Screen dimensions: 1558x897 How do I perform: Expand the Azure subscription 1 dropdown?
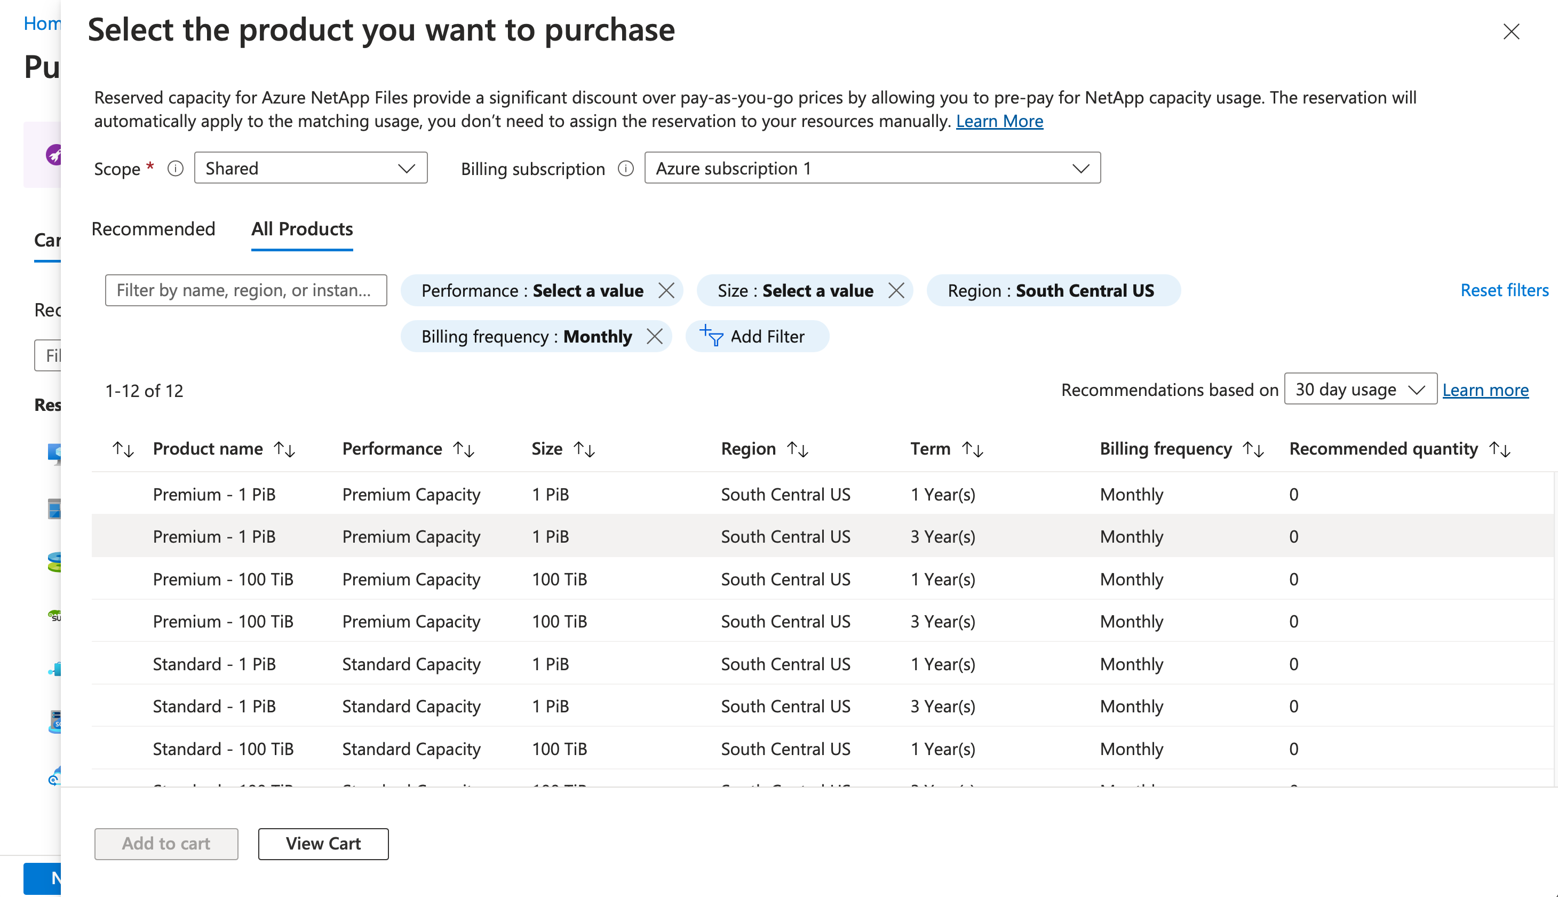tap(872, 168)
